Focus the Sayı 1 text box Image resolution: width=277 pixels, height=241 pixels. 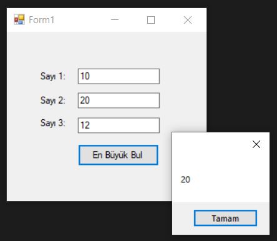click(119, 76)
